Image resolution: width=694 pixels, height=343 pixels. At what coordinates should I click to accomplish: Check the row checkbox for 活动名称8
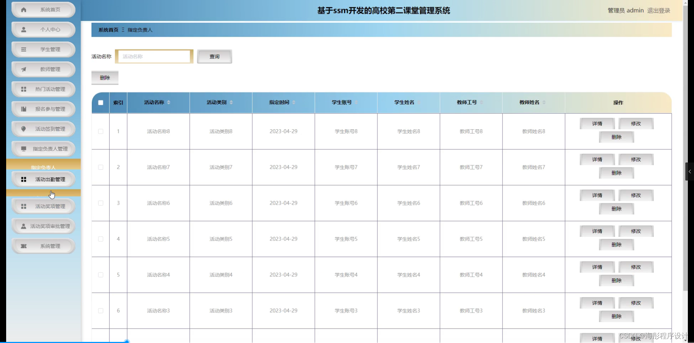point(100,131)
